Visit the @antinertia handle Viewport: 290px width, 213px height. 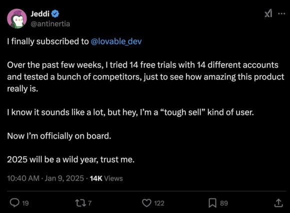point(50,24)
